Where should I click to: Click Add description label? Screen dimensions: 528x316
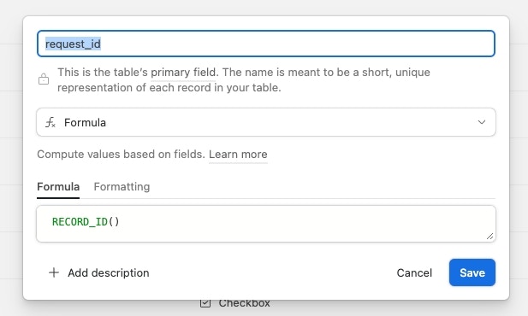pyautogui.click(x=109, y=272)
